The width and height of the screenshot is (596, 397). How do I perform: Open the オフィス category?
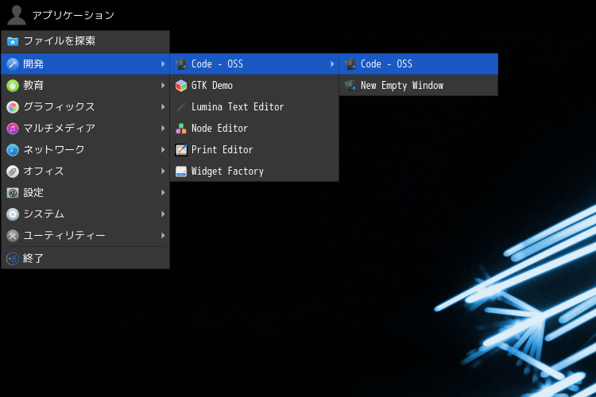pyautogui.click(x=86, y=172)
